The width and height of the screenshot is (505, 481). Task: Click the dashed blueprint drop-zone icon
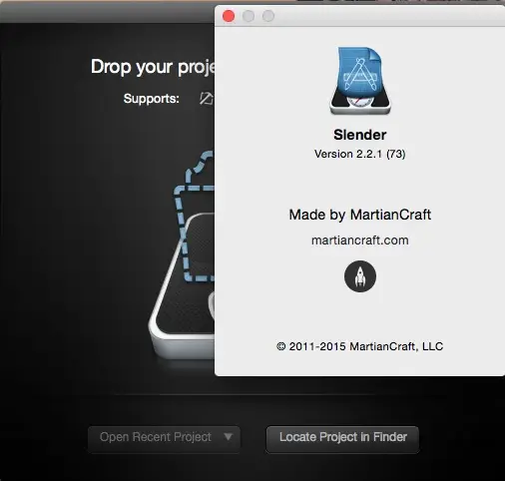point(195,217)
